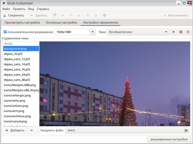Select icons/archlinux.png in file list

point(21,116)
